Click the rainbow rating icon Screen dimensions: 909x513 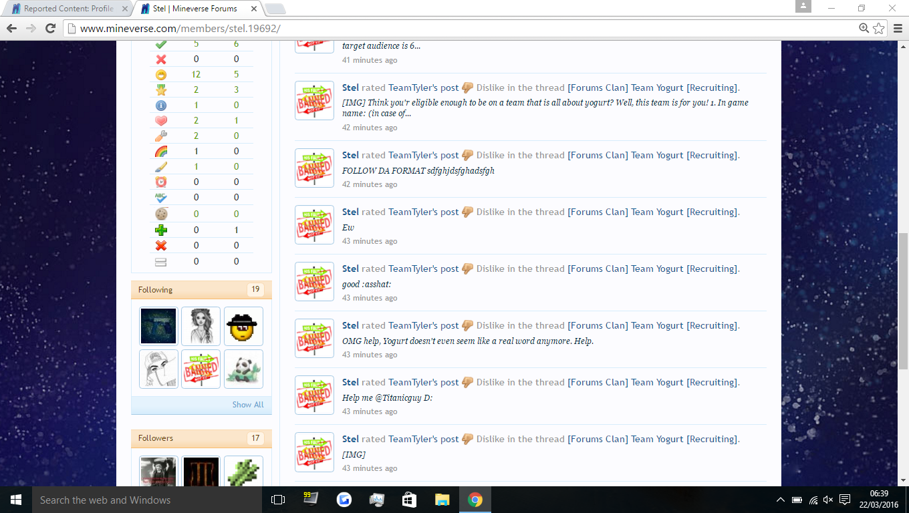point(160,152)
